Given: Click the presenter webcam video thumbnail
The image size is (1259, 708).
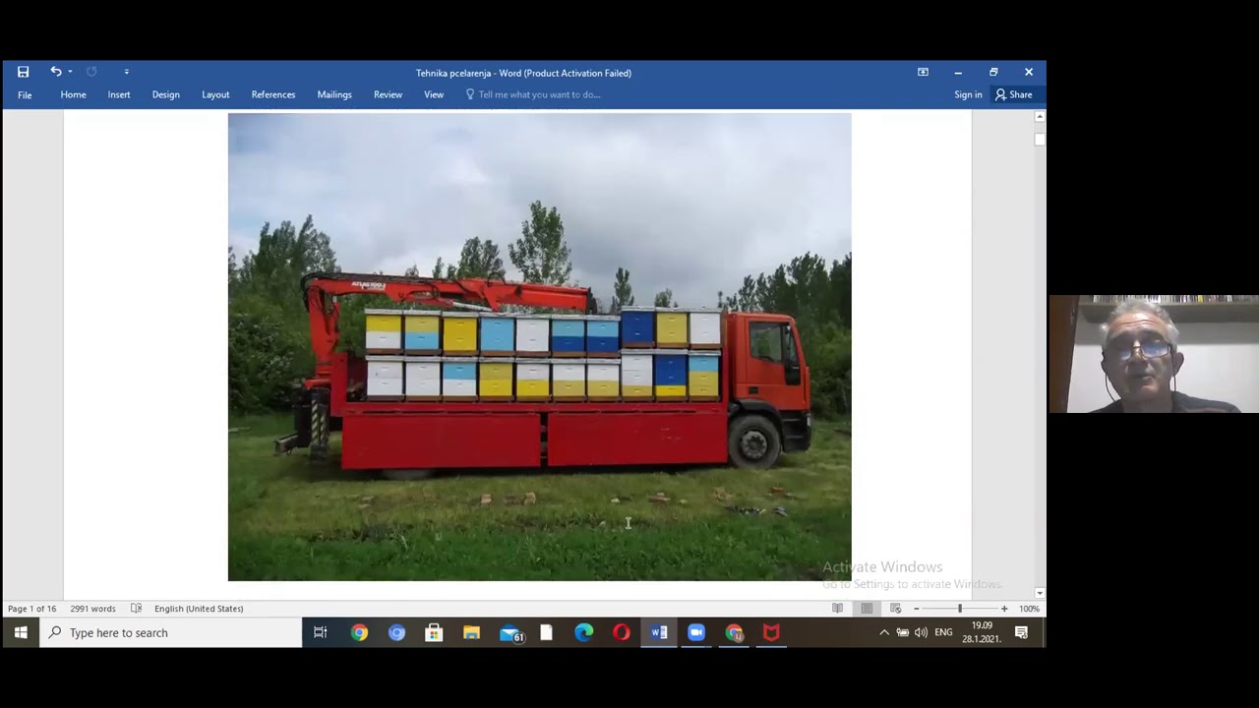Looking at the screenshot, I should [x=1154, y=354].
